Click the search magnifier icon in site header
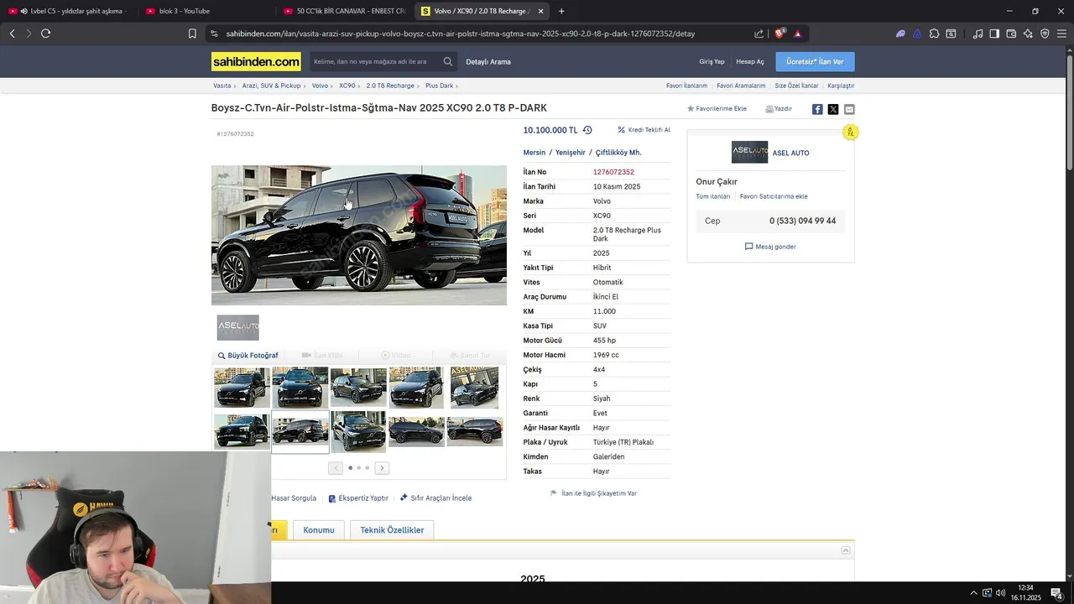Screen dimensions: 1074x604 tap(448, 61)
